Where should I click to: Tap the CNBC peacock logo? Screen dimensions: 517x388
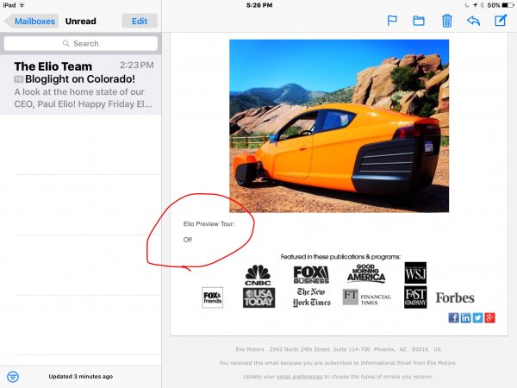click(258, 274)
